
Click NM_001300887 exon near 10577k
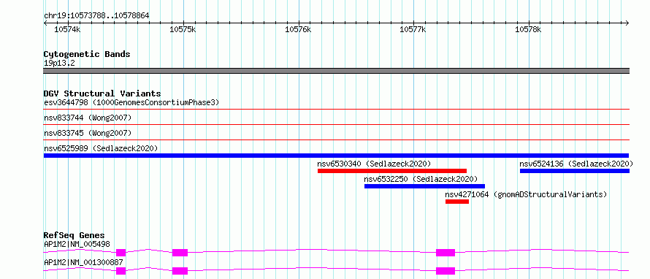(446, 271)
